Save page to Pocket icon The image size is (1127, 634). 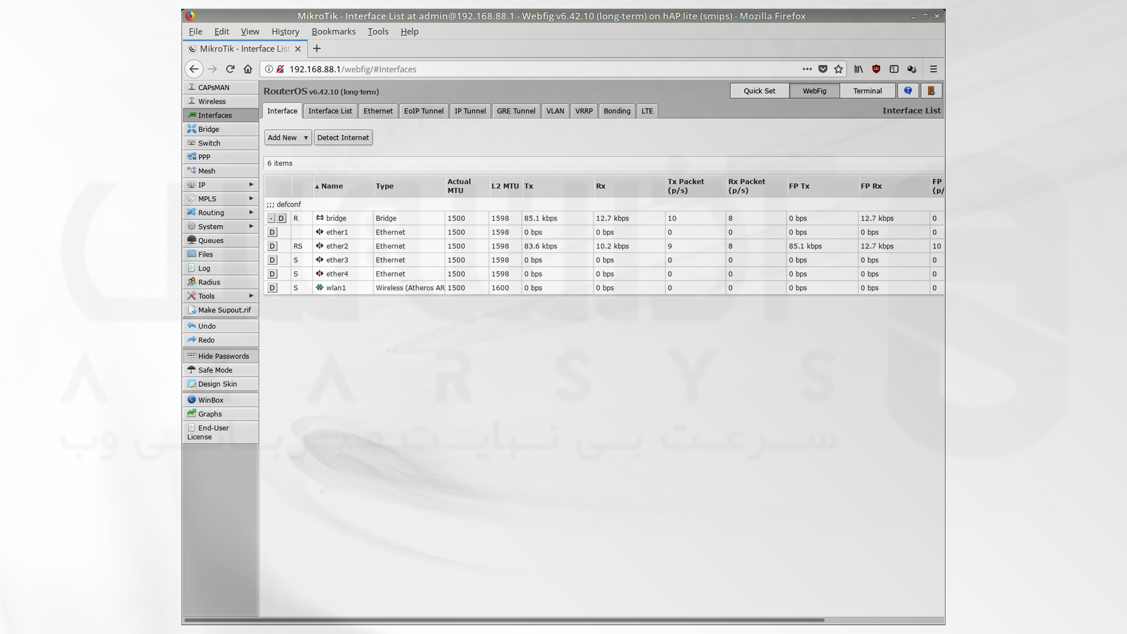pos(823,69)
